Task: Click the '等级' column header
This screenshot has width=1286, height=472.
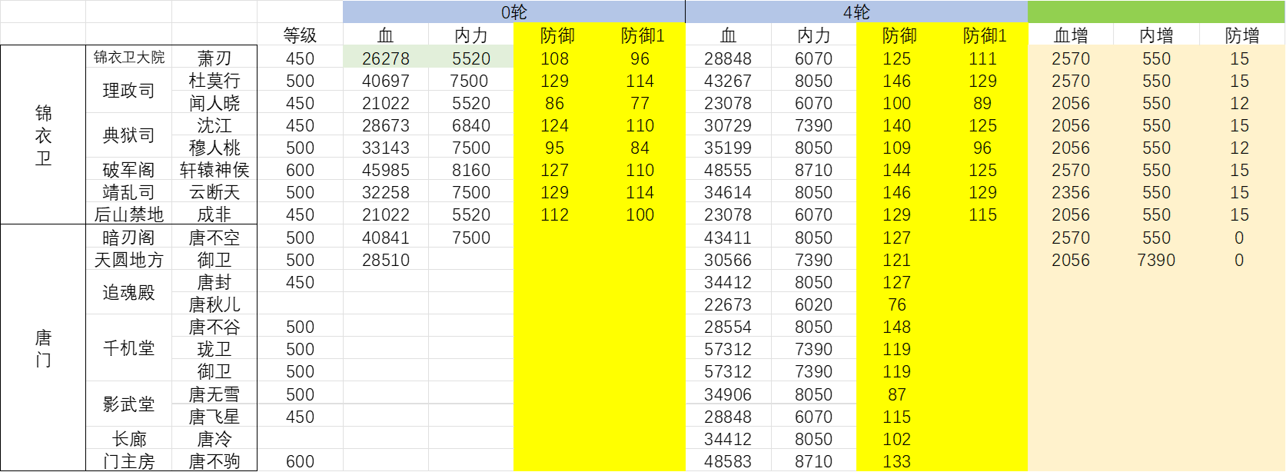Action: click(x=300, y=35)
